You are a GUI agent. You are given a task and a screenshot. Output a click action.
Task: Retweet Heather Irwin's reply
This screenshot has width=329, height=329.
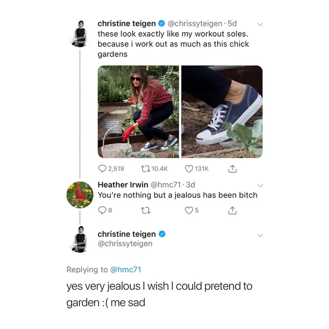(x=146, y=210)
